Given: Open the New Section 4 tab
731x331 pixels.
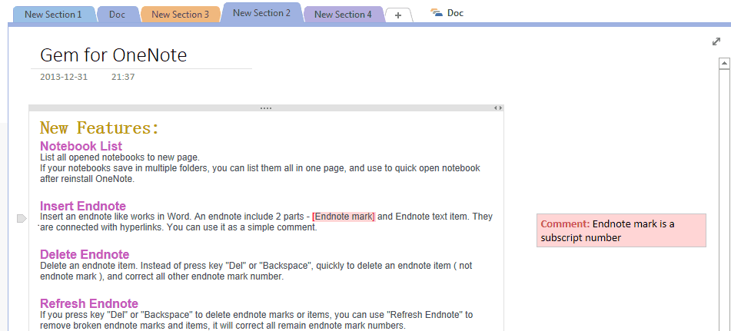Looking at the screenshot, I should click(343, 15).
